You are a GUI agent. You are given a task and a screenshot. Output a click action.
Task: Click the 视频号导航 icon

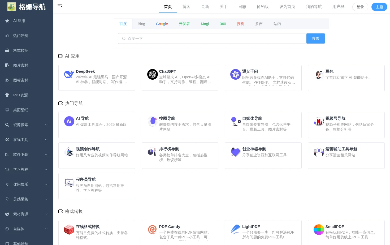(319, 121)
